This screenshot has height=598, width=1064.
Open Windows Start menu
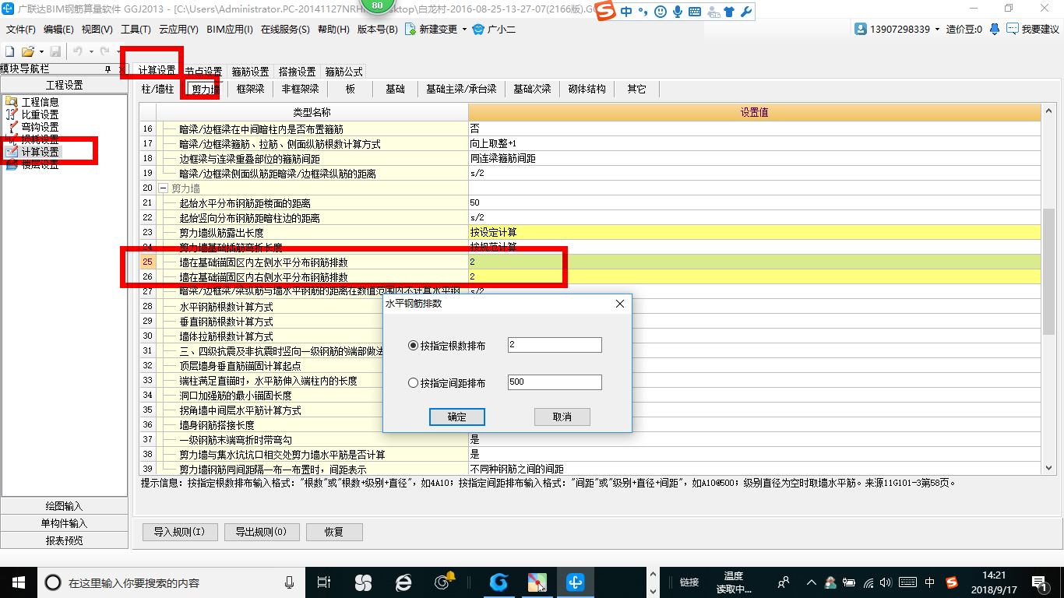click(x=19, y=582)
